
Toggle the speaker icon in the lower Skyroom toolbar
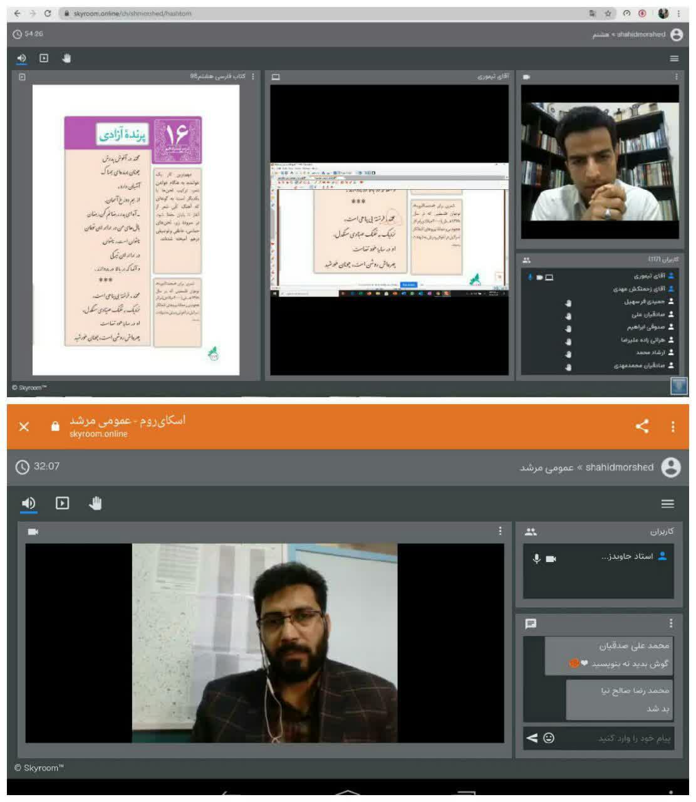click(28, 503)
